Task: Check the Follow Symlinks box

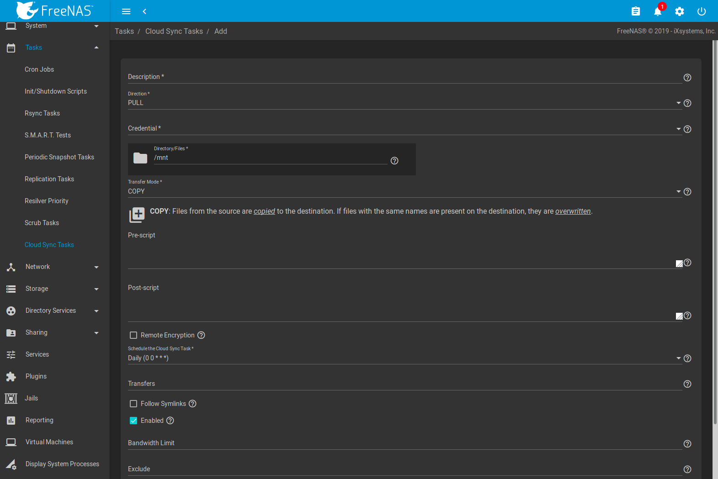Action: tap(133, 404)
